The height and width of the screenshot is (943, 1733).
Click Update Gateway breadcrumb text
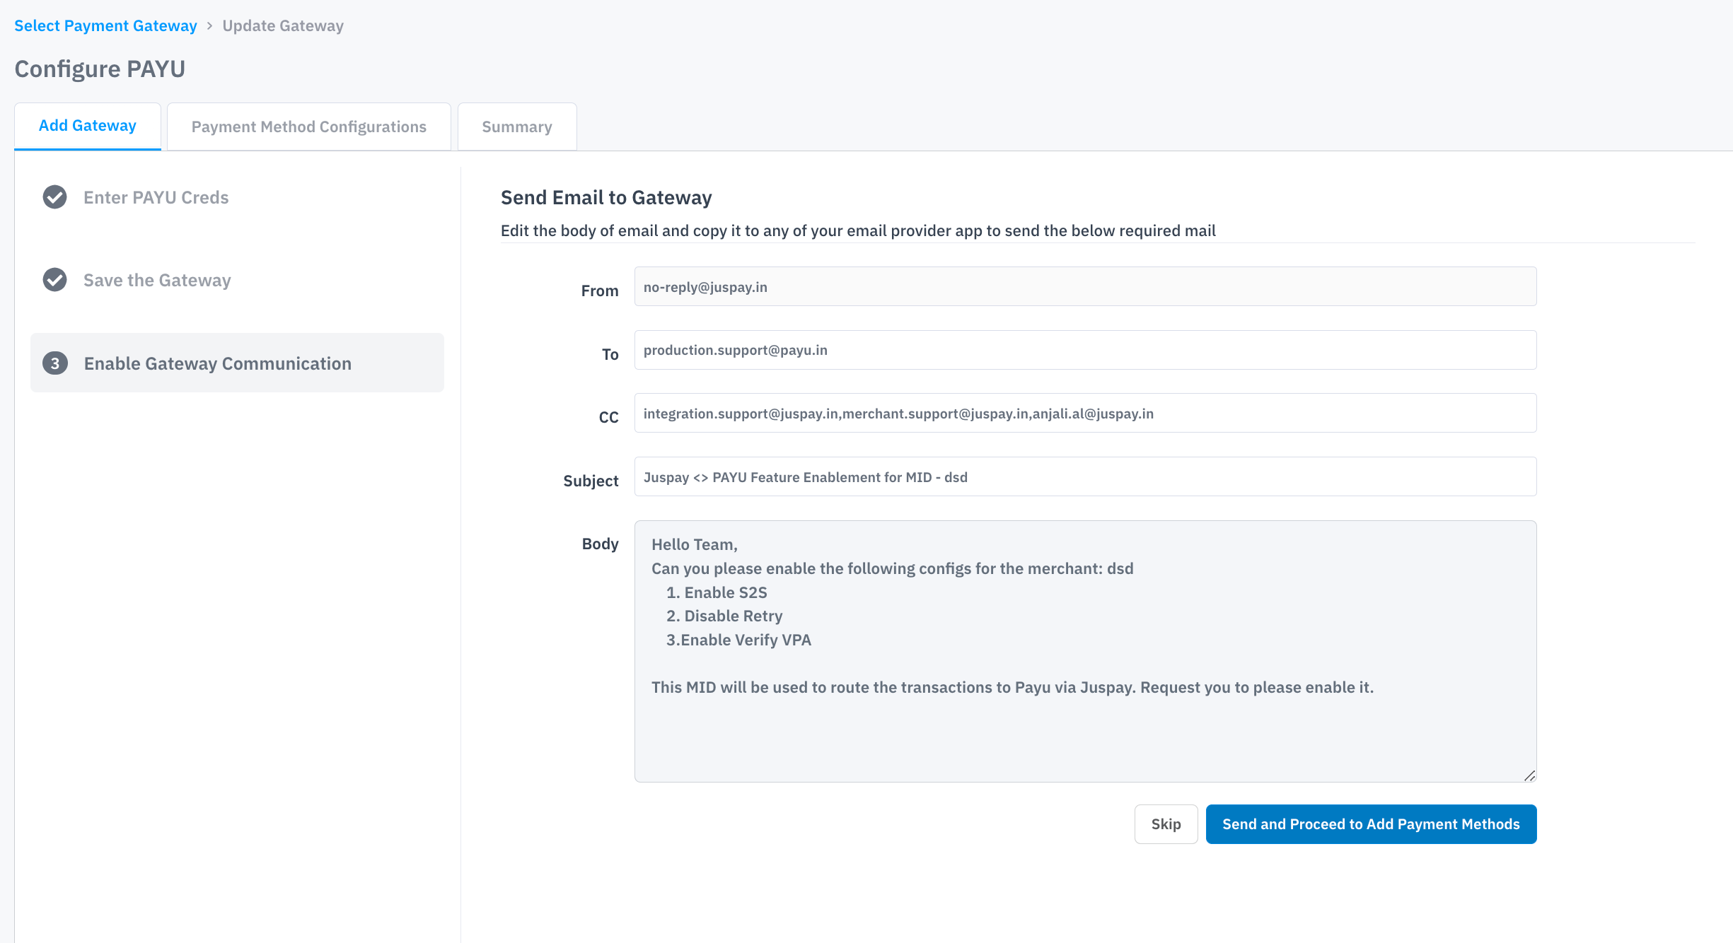pos(283,26)
